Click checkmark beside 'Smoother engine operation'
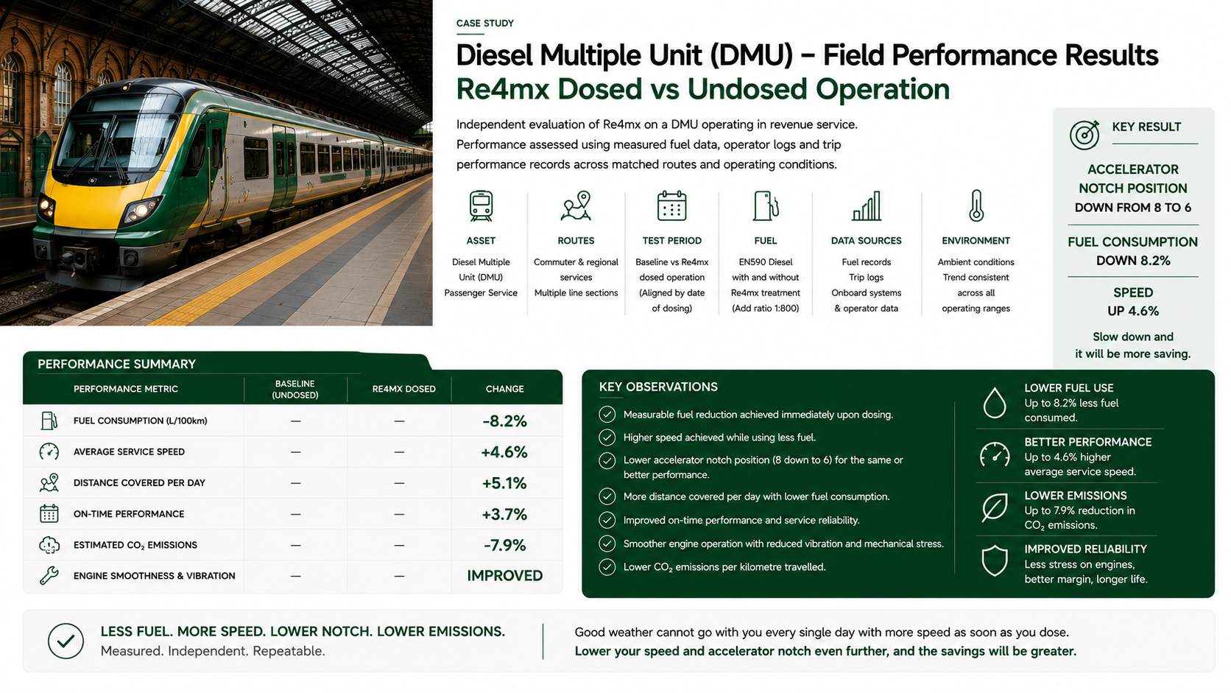 click(607, 544)
